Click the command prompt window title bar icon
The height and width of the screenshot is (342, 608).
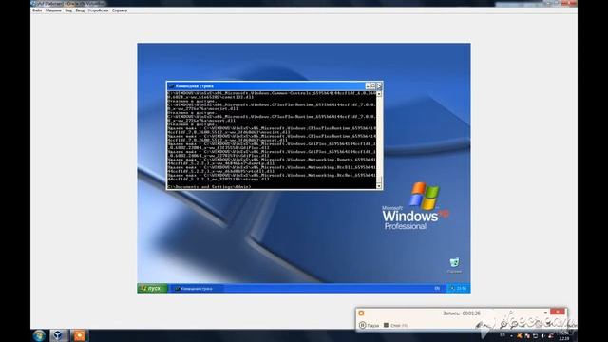[x=171, y=85]
